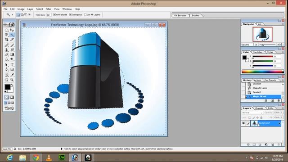Select the Crop tool
288x162 pixels.
[7, 40]
